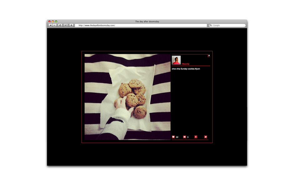Click the plus add bookmark button
The image size is (294, 187).
coord(71,25)
